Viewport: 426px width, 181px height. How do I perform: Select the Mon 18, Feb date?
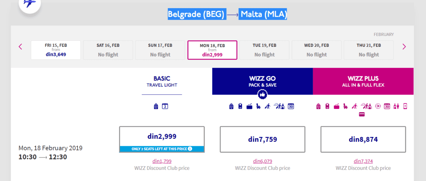point(212,50)
